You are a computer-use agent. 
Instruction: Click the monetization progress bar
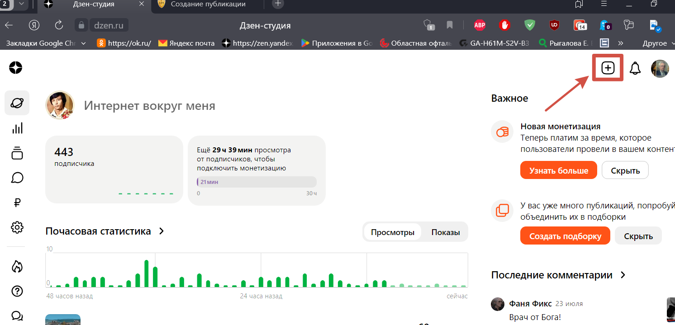[x=257, y=182]
